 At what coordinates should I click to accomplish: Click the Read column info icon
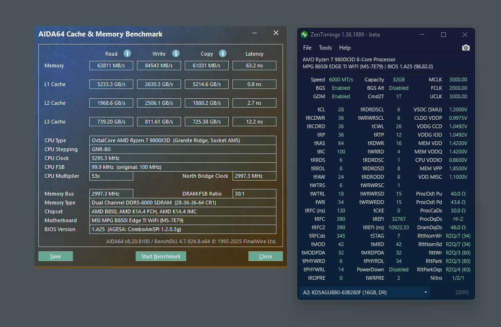click(x=127, y=53)
